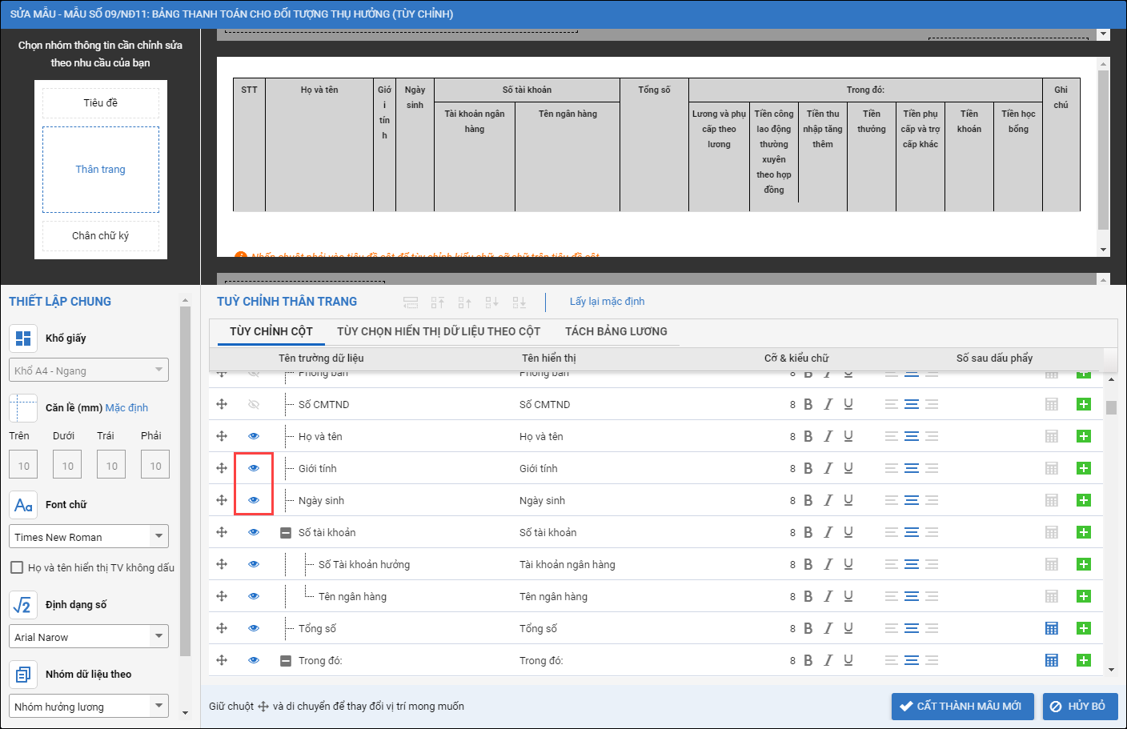Open the Khổ giấy paper size dropdown
Viewport: 1127px width, 729px height.
point(89,370)
